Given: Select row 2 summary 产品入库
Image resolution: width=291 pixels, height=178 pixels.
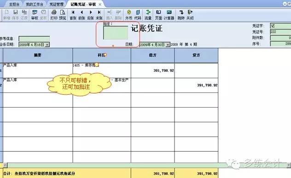Looking at the screenshot, I should point(10,80).
